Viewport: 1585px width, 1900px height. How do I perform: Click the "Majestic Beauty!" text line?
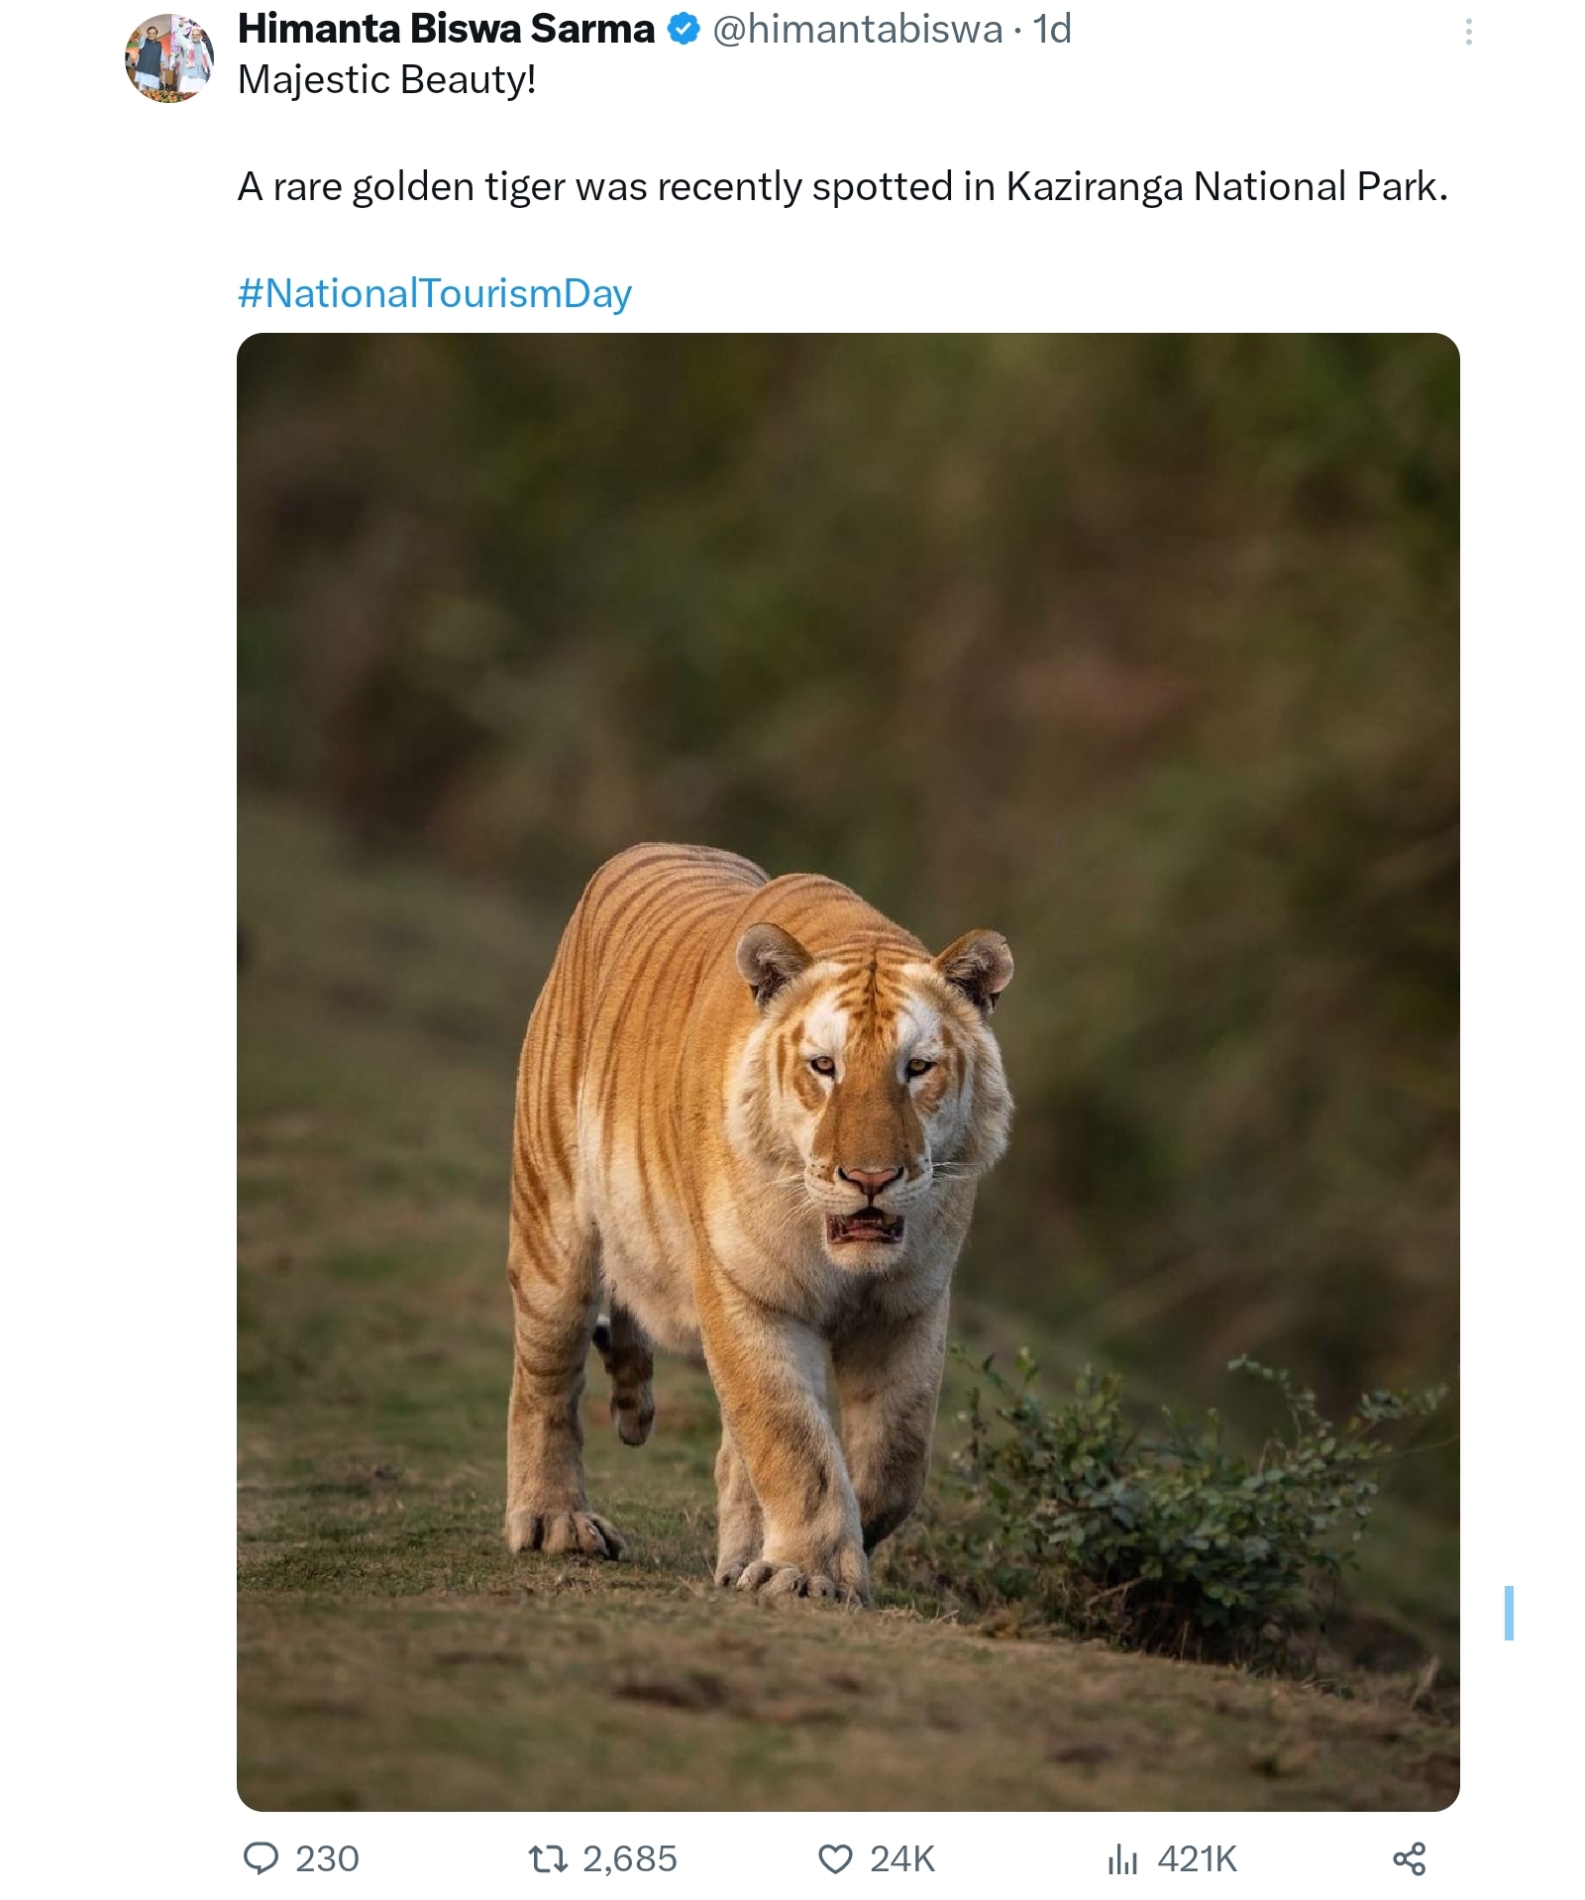point(387,80)
